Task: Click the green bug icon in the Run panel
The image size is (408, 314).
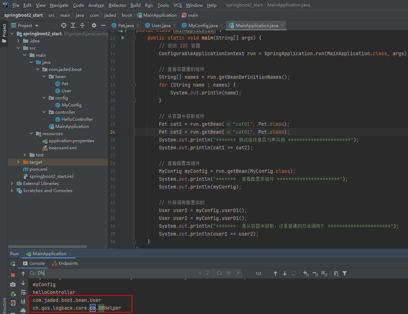Action: pyautogui.click(x=13, y=294)
